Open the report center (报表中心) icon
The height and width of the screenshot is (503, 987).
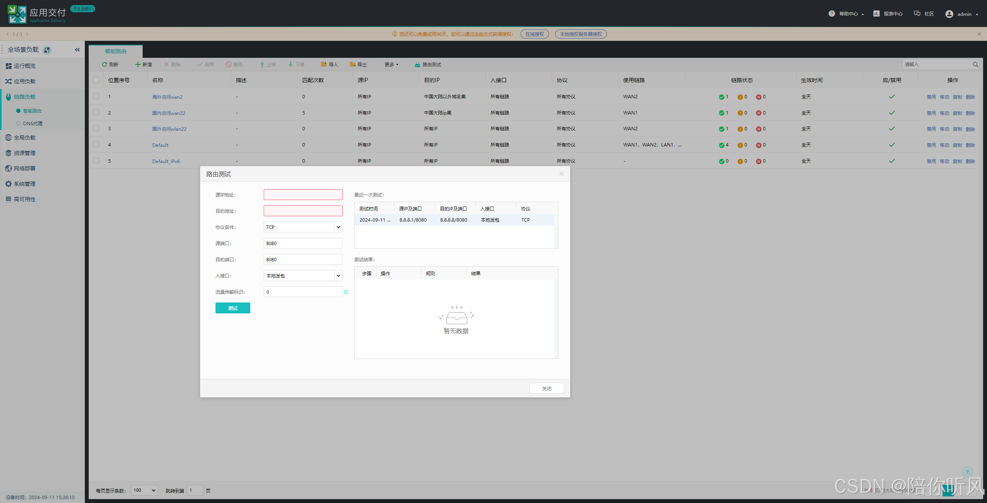tap(876, 13)
